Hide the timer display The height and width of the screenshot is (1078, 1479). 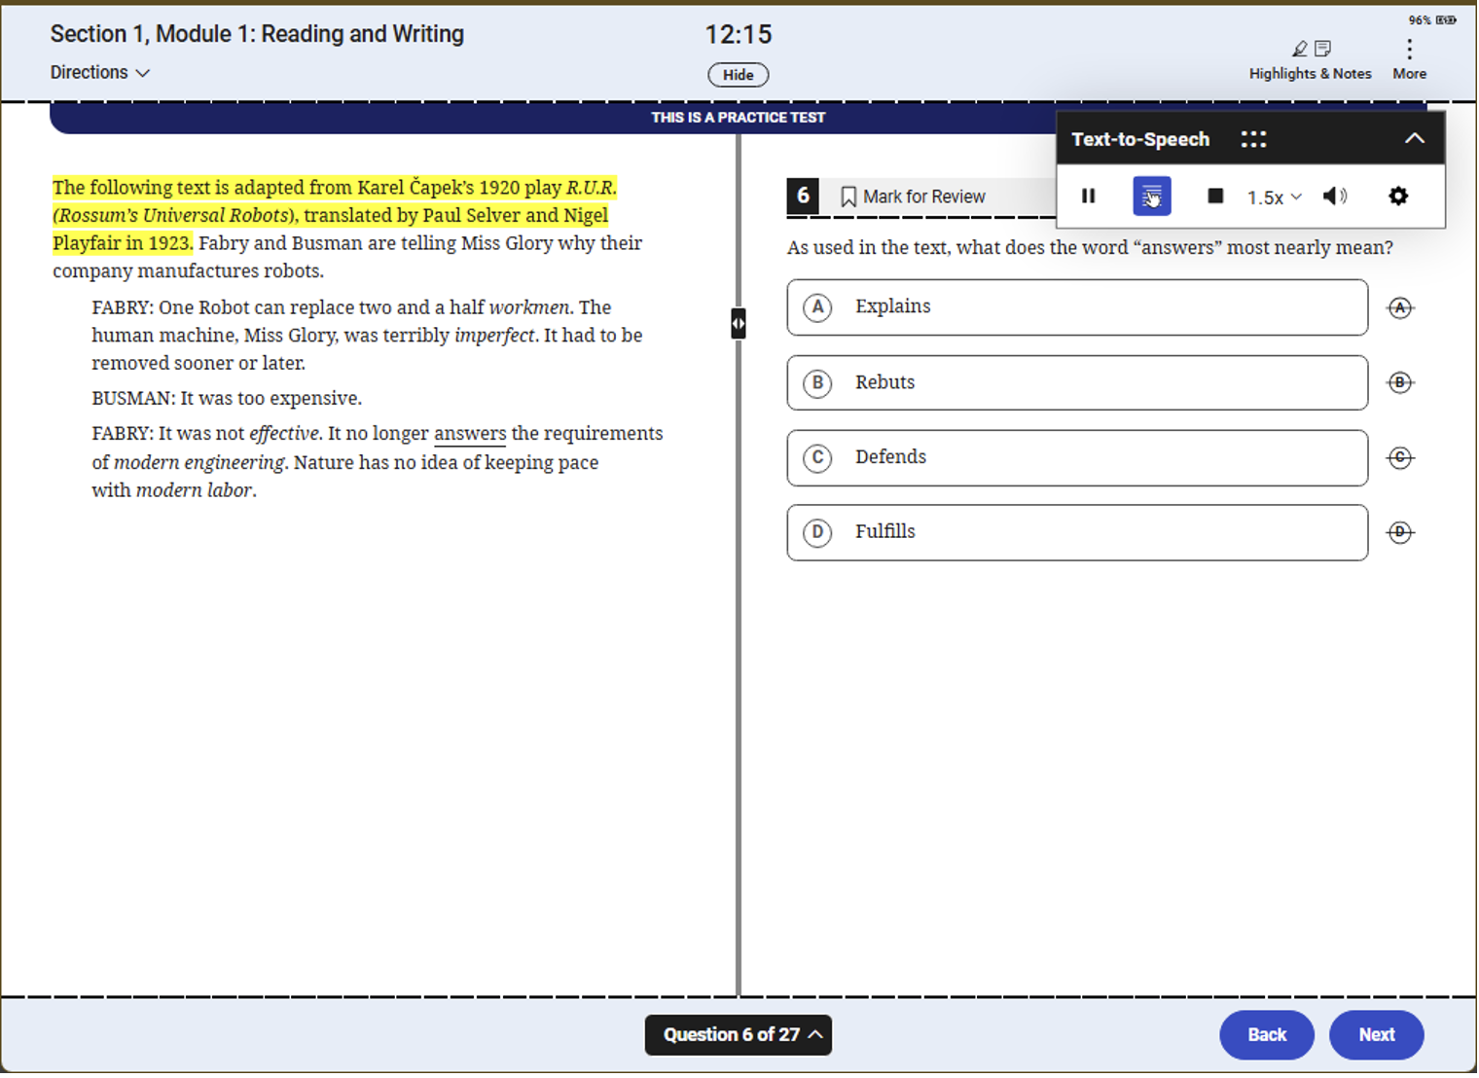(x=738, y=75)
